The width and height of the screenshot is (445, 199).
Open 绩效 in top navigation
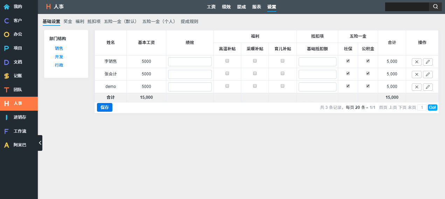tap(226, 7)
